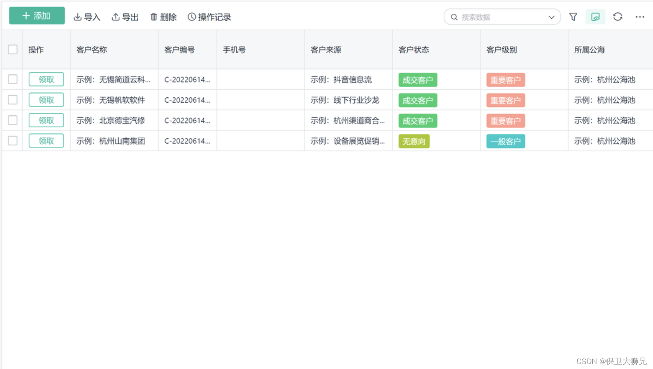Select customer name 示例：北京德宝汽修
This screenshot has width=653, height=369.
111,121
